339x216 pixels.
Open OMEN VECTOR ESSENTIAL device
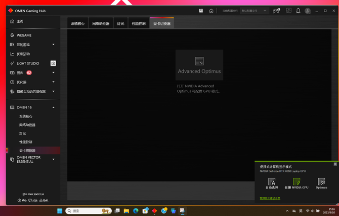pyautogui.click(x=28, y=159)
